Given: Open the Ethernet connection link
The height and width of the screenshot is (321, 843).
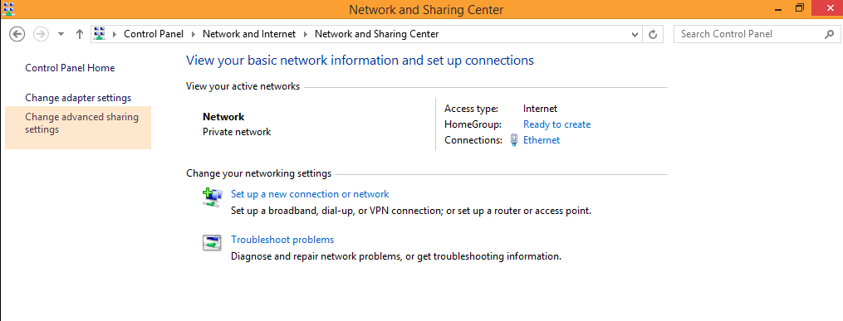Looking at the screenshot, I should 542,140.
